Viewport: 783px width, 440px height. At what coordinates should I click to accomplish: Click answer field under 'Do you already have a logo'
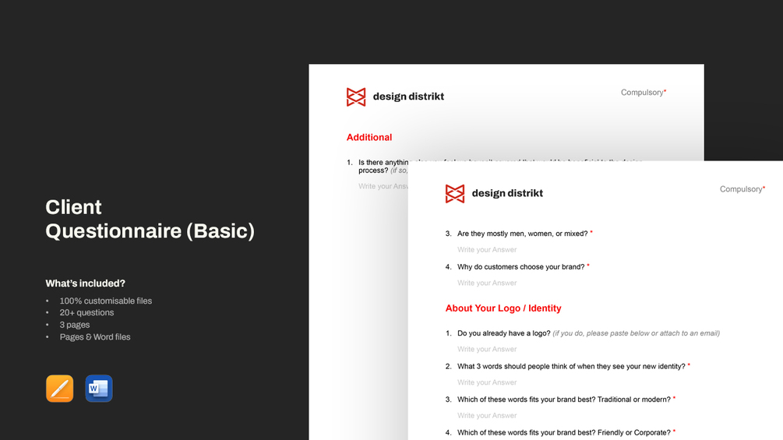(487, 349)
